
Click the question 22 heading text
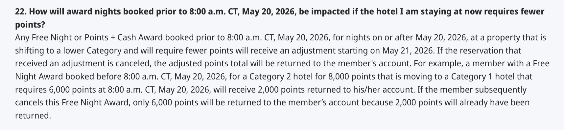[280, 18]
